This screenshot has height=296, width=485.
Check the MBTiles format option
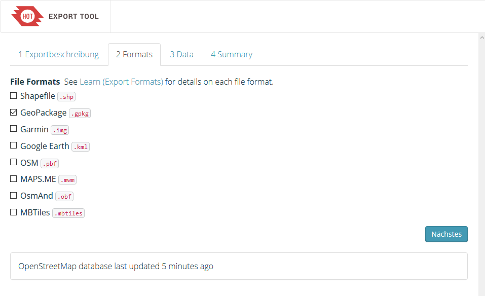point(14,212)
